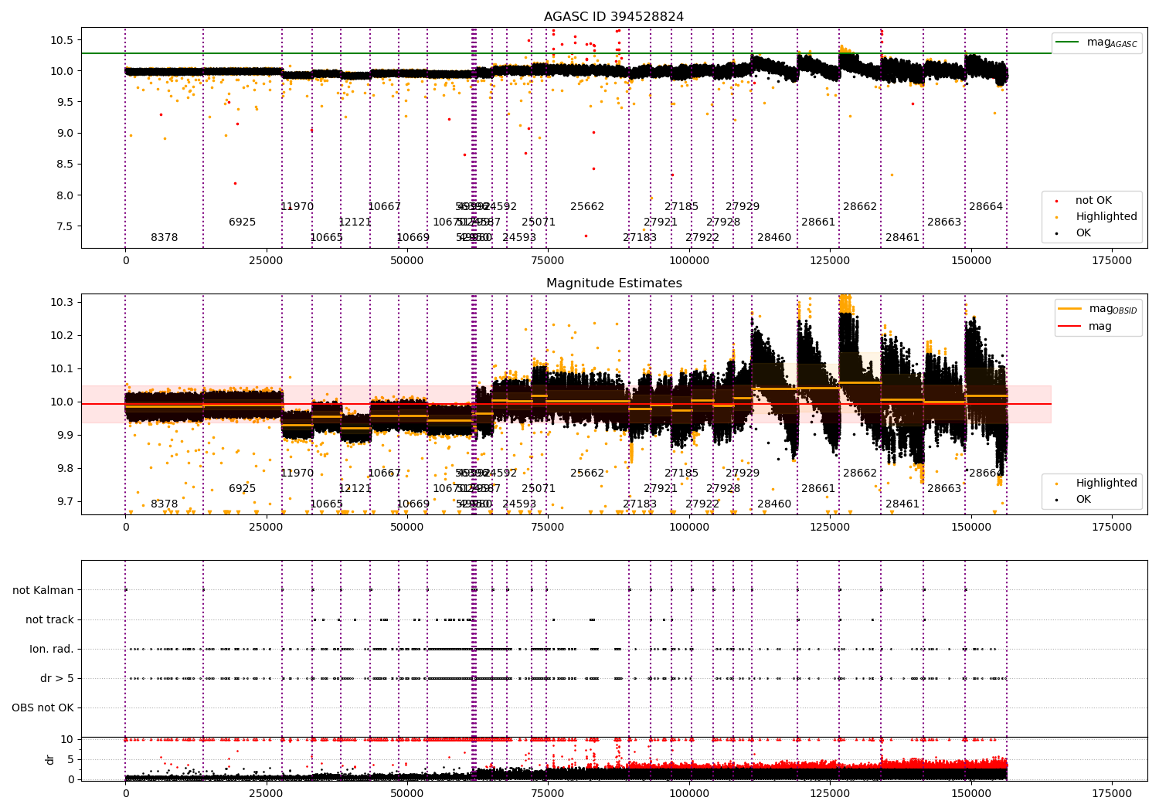Click the 'not Kalman' axis label

(x=43, y=591)
